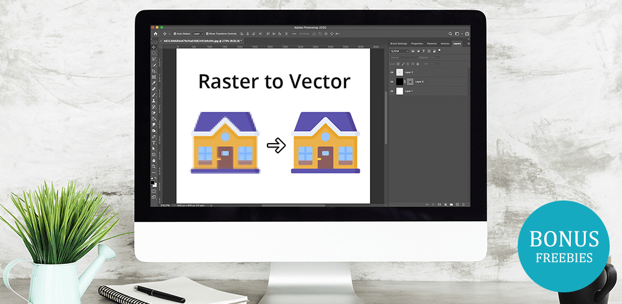Close the open document tab

point(161,41)
